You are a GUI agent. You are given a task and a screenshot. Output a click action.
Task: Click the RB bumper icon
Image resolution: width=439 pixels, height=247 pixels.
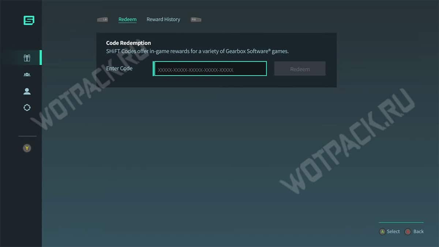point(196,19)
